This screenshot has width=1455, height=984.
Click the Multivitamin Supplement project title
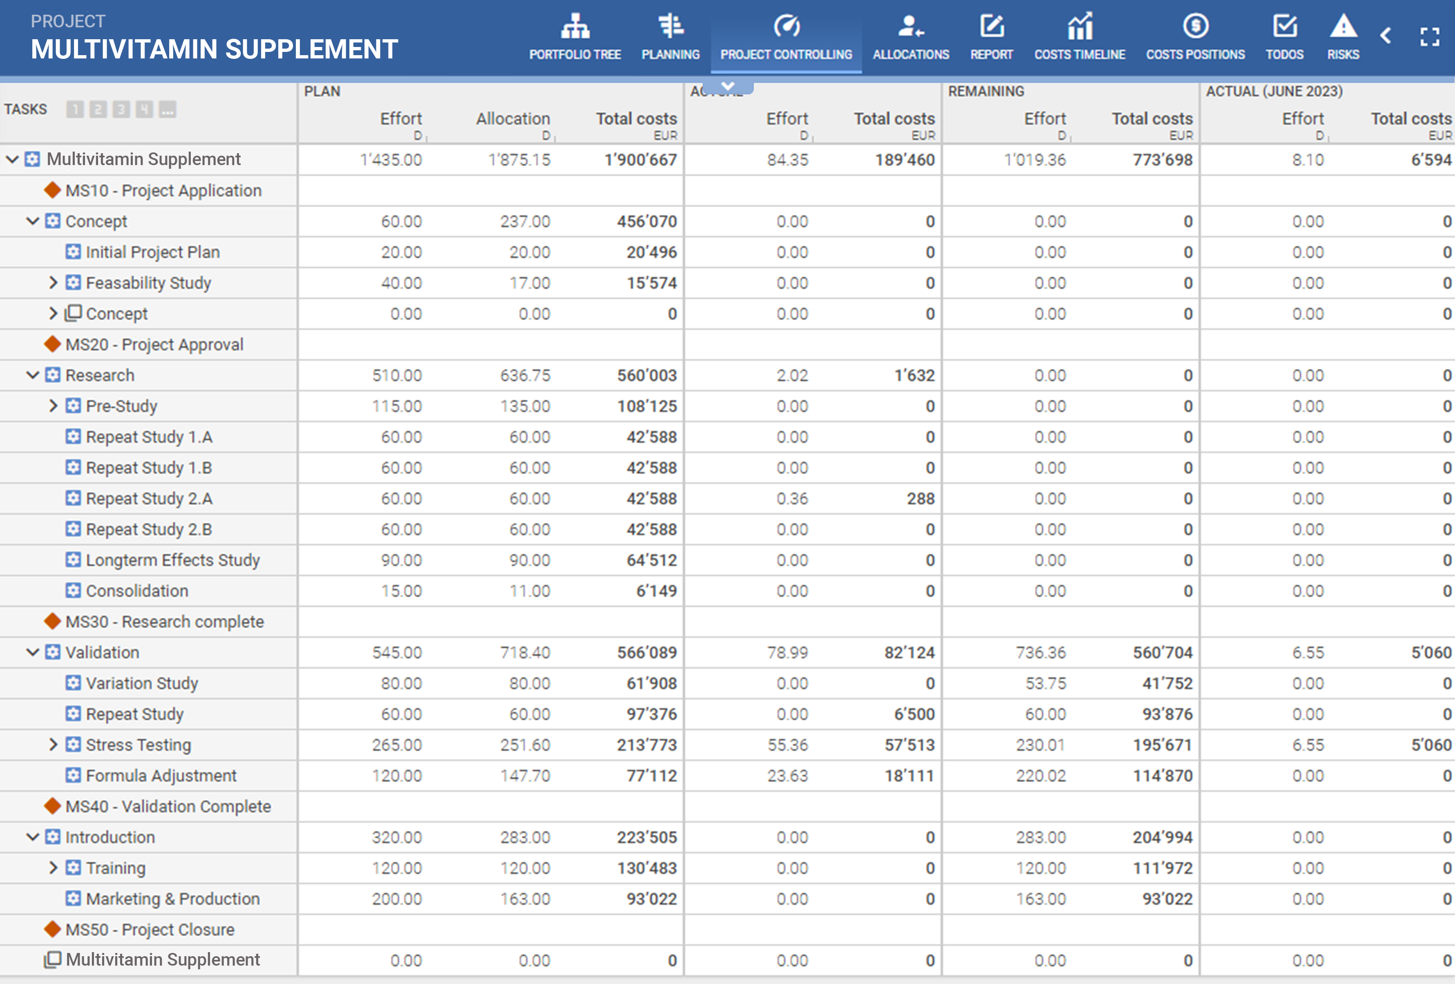[x=214, y=49]
